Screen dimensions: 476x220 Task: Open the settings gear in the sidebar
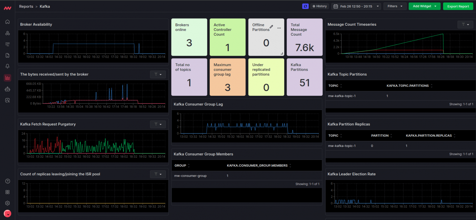pos(7,203)
